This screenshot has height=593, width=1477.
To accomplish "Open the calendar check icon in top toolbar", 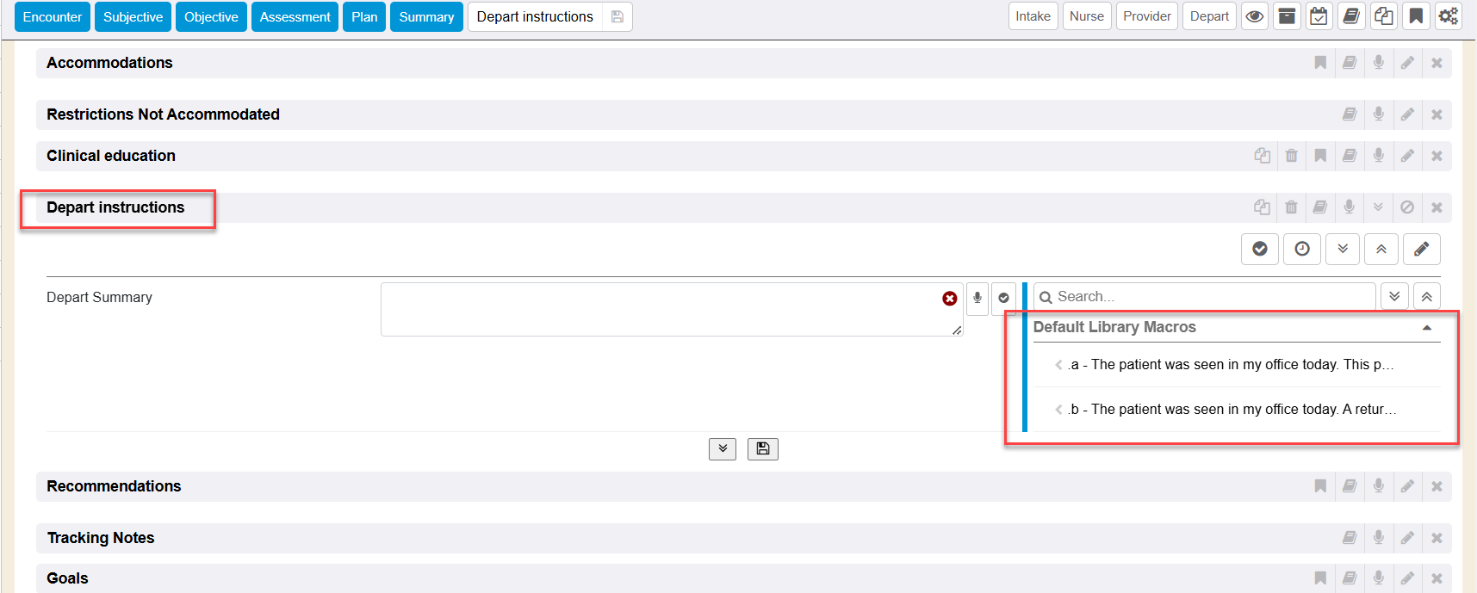I will [1319, 16].
